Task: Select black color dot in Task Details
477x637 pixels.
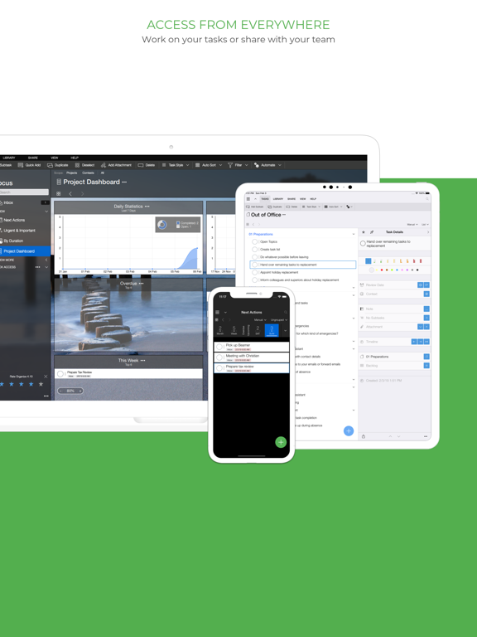Action: (417, 270)
